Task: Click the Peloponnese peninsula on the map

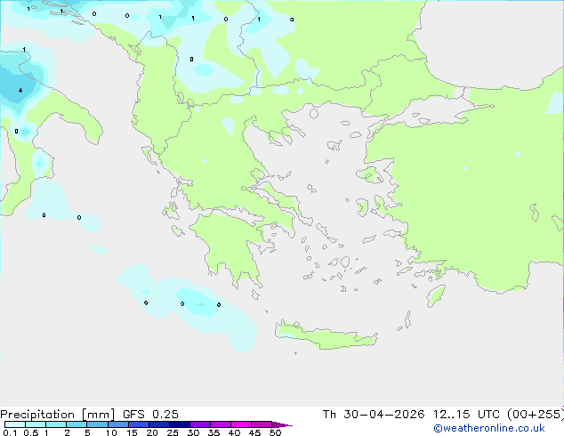Action: pyautogui.click(x=232, y=248)
